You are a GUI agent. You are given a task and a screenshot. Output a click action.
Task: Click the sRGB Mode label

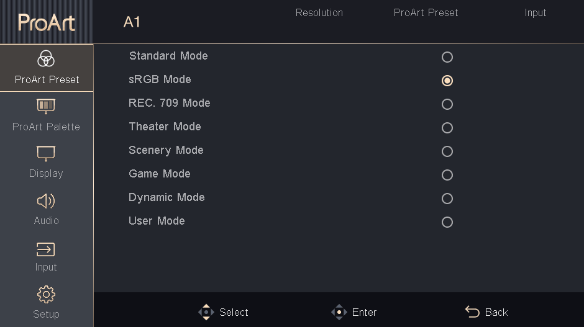(x=160, y=79)
